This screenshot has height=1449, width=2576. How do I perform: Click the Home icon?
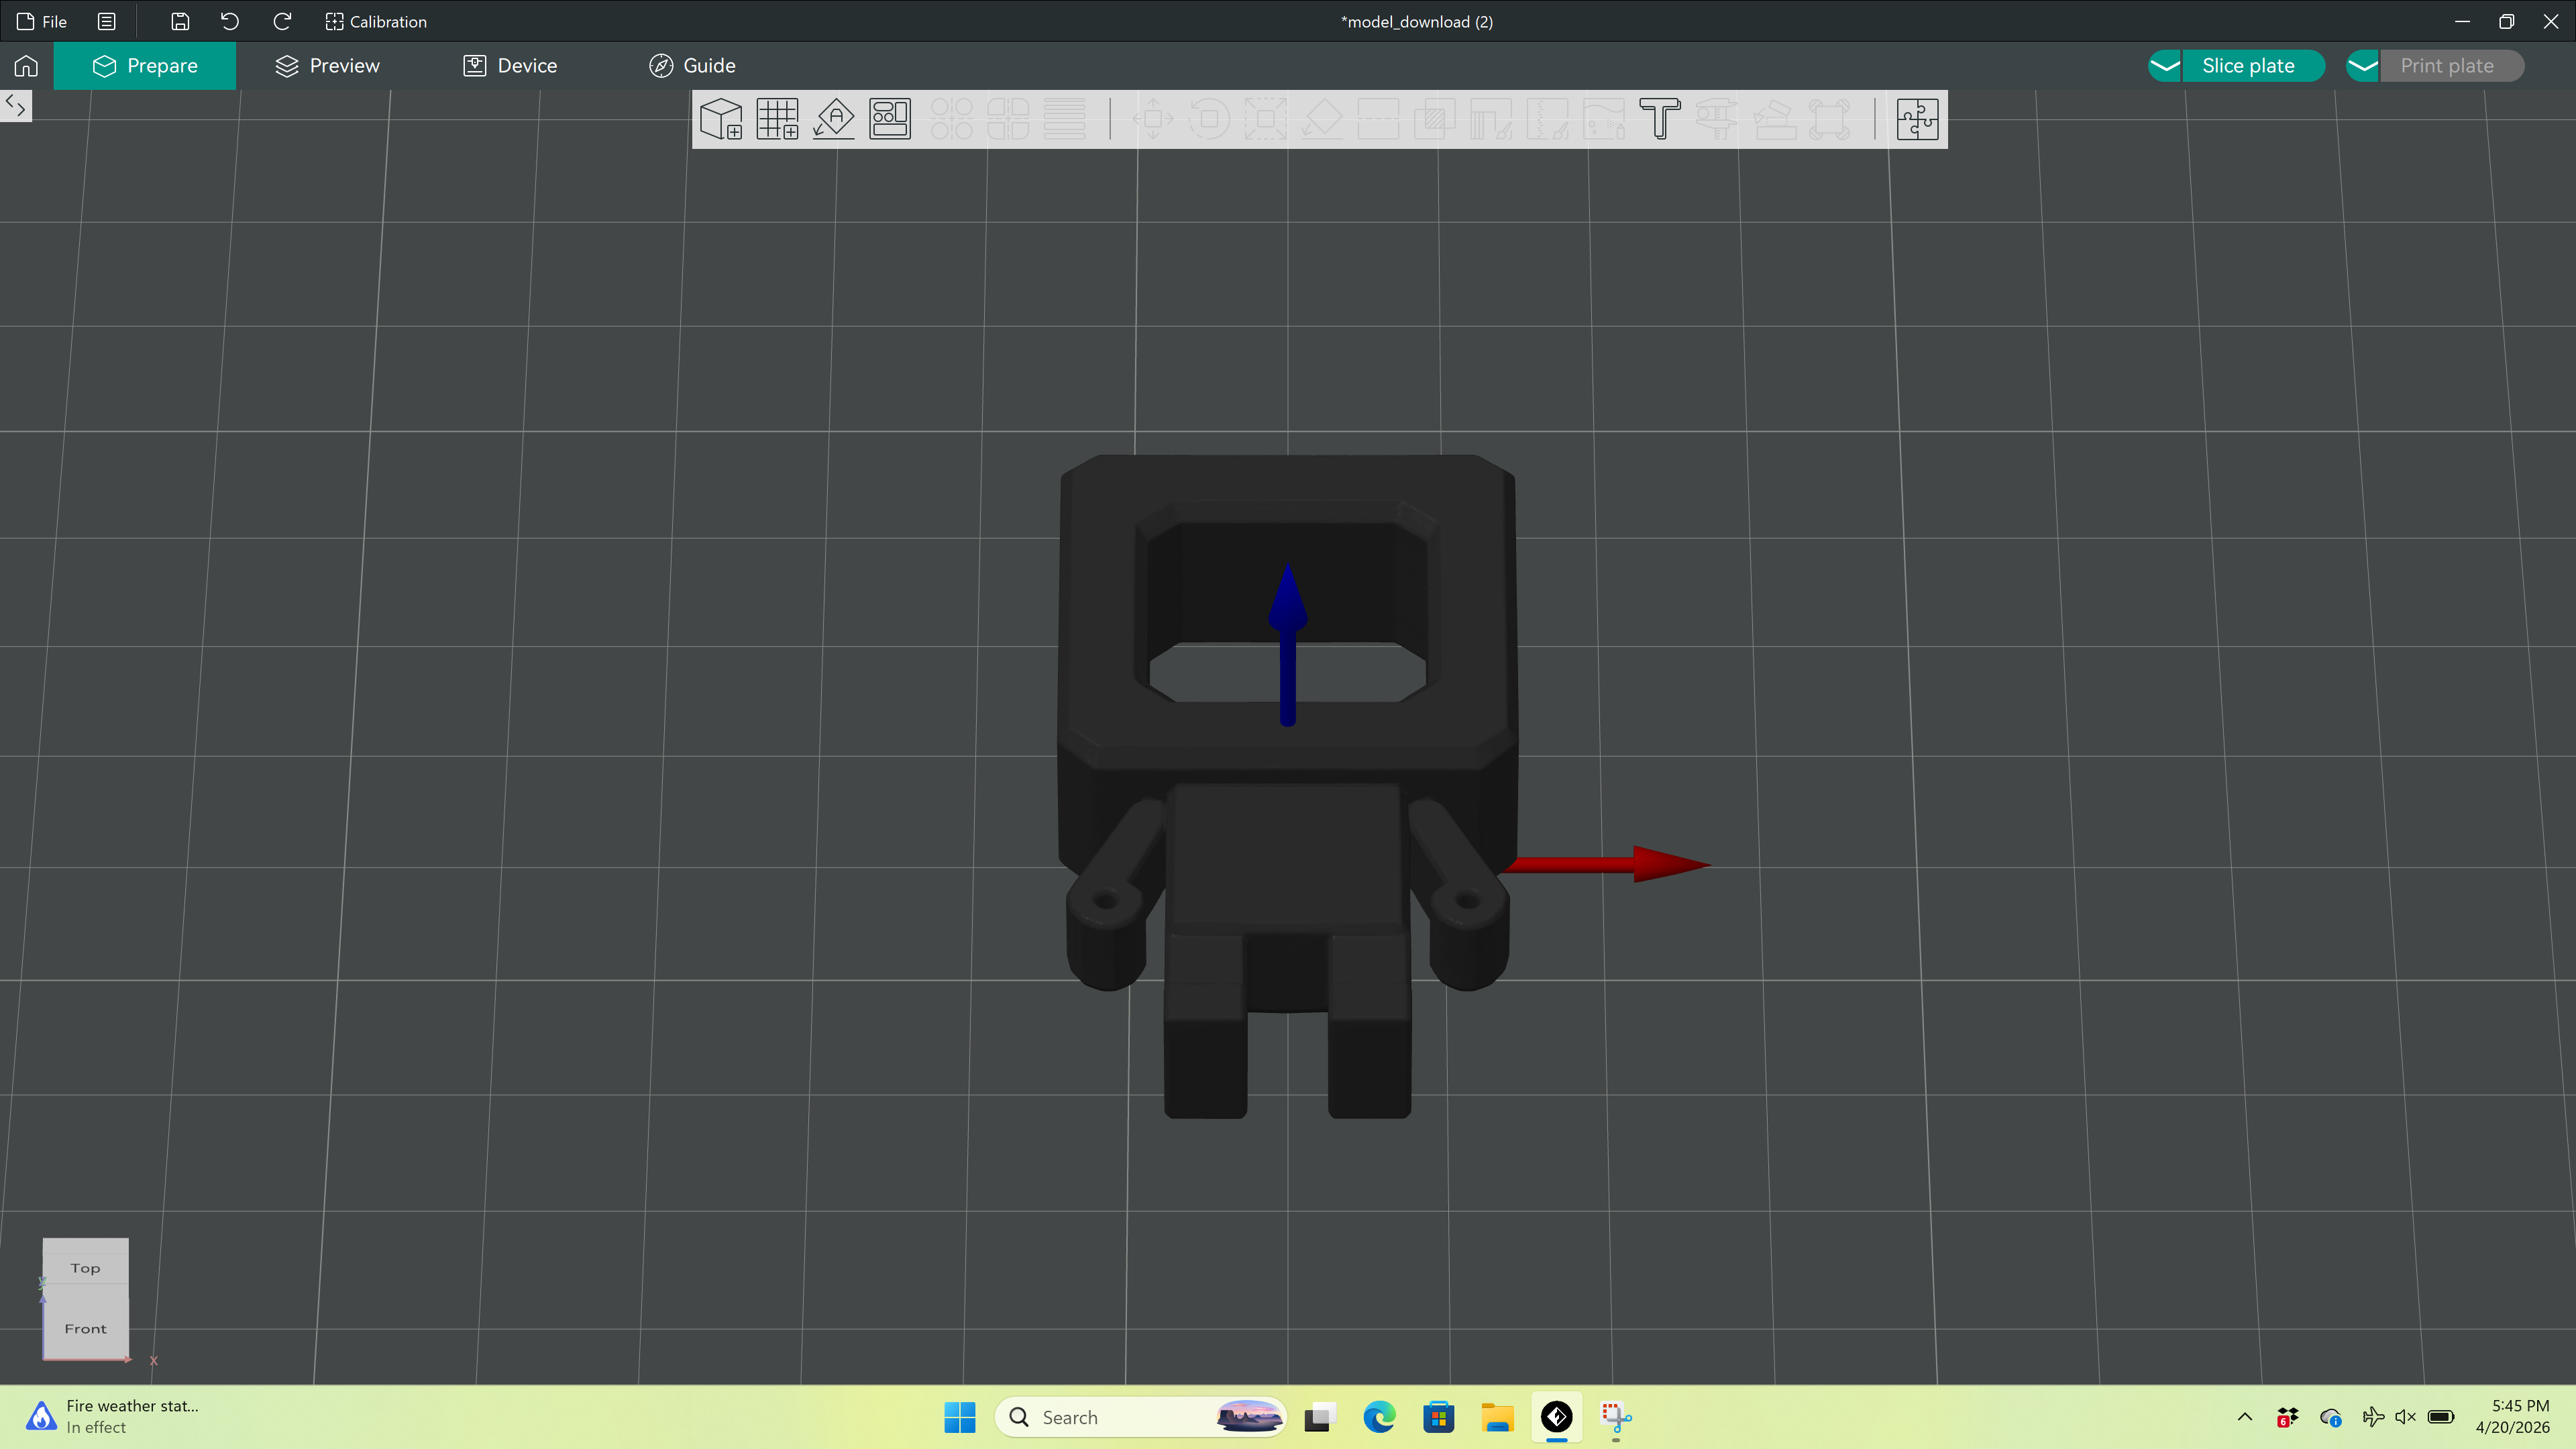26,66
